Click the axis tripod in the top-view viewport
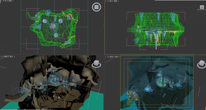The image size is (206, 110). [4, 49]
